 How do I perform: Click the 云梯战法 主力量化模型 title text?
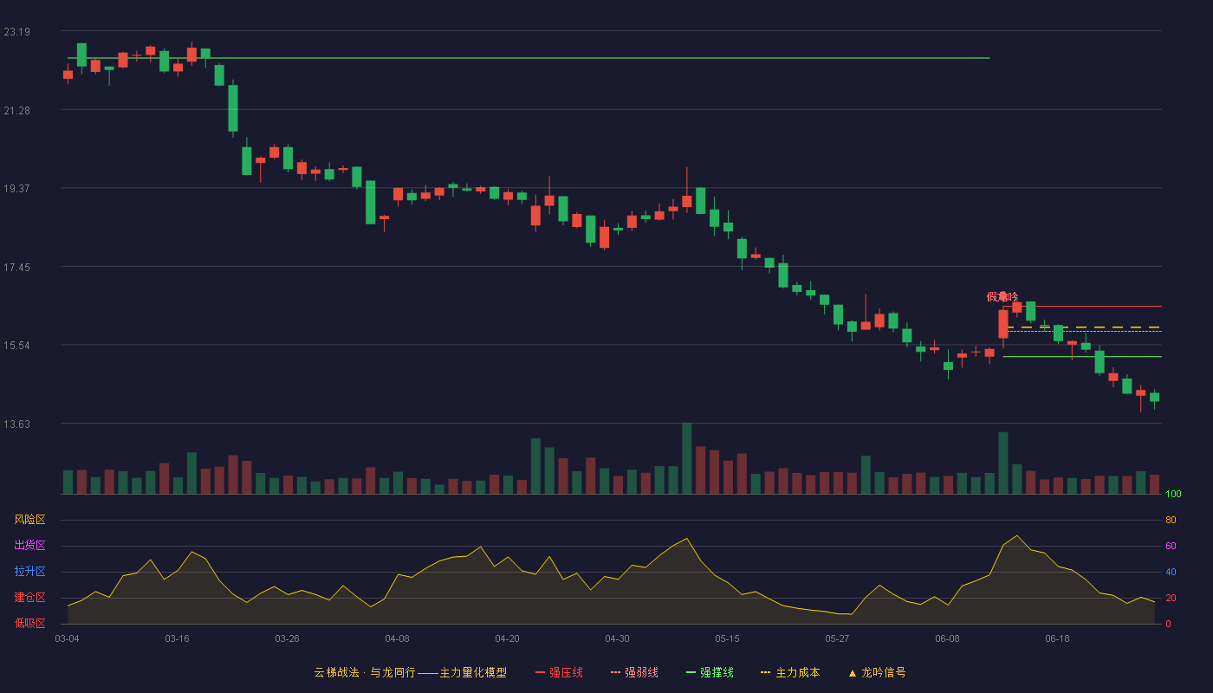410,672
